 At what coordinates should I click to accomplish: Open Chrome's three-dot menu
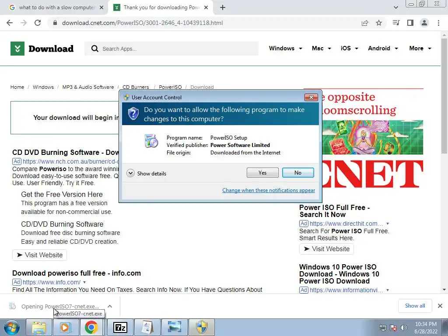coord(438,23)
